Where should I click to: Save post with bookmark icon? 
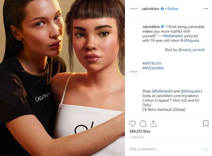pos(206,124)
